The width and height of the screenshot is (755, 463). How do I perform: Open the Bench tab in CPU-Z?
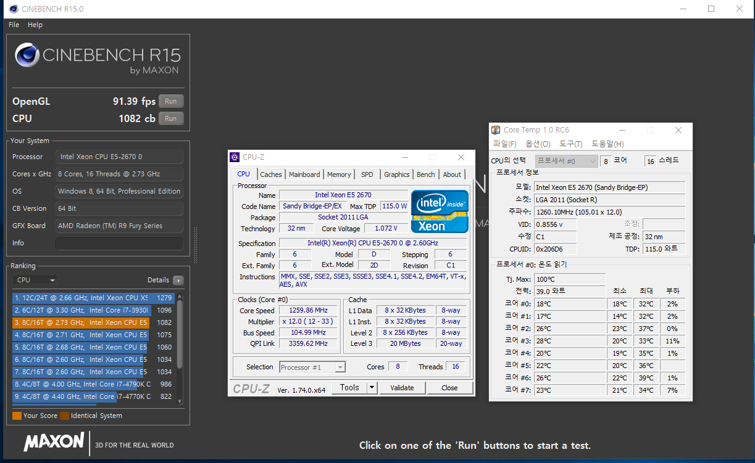426,174
